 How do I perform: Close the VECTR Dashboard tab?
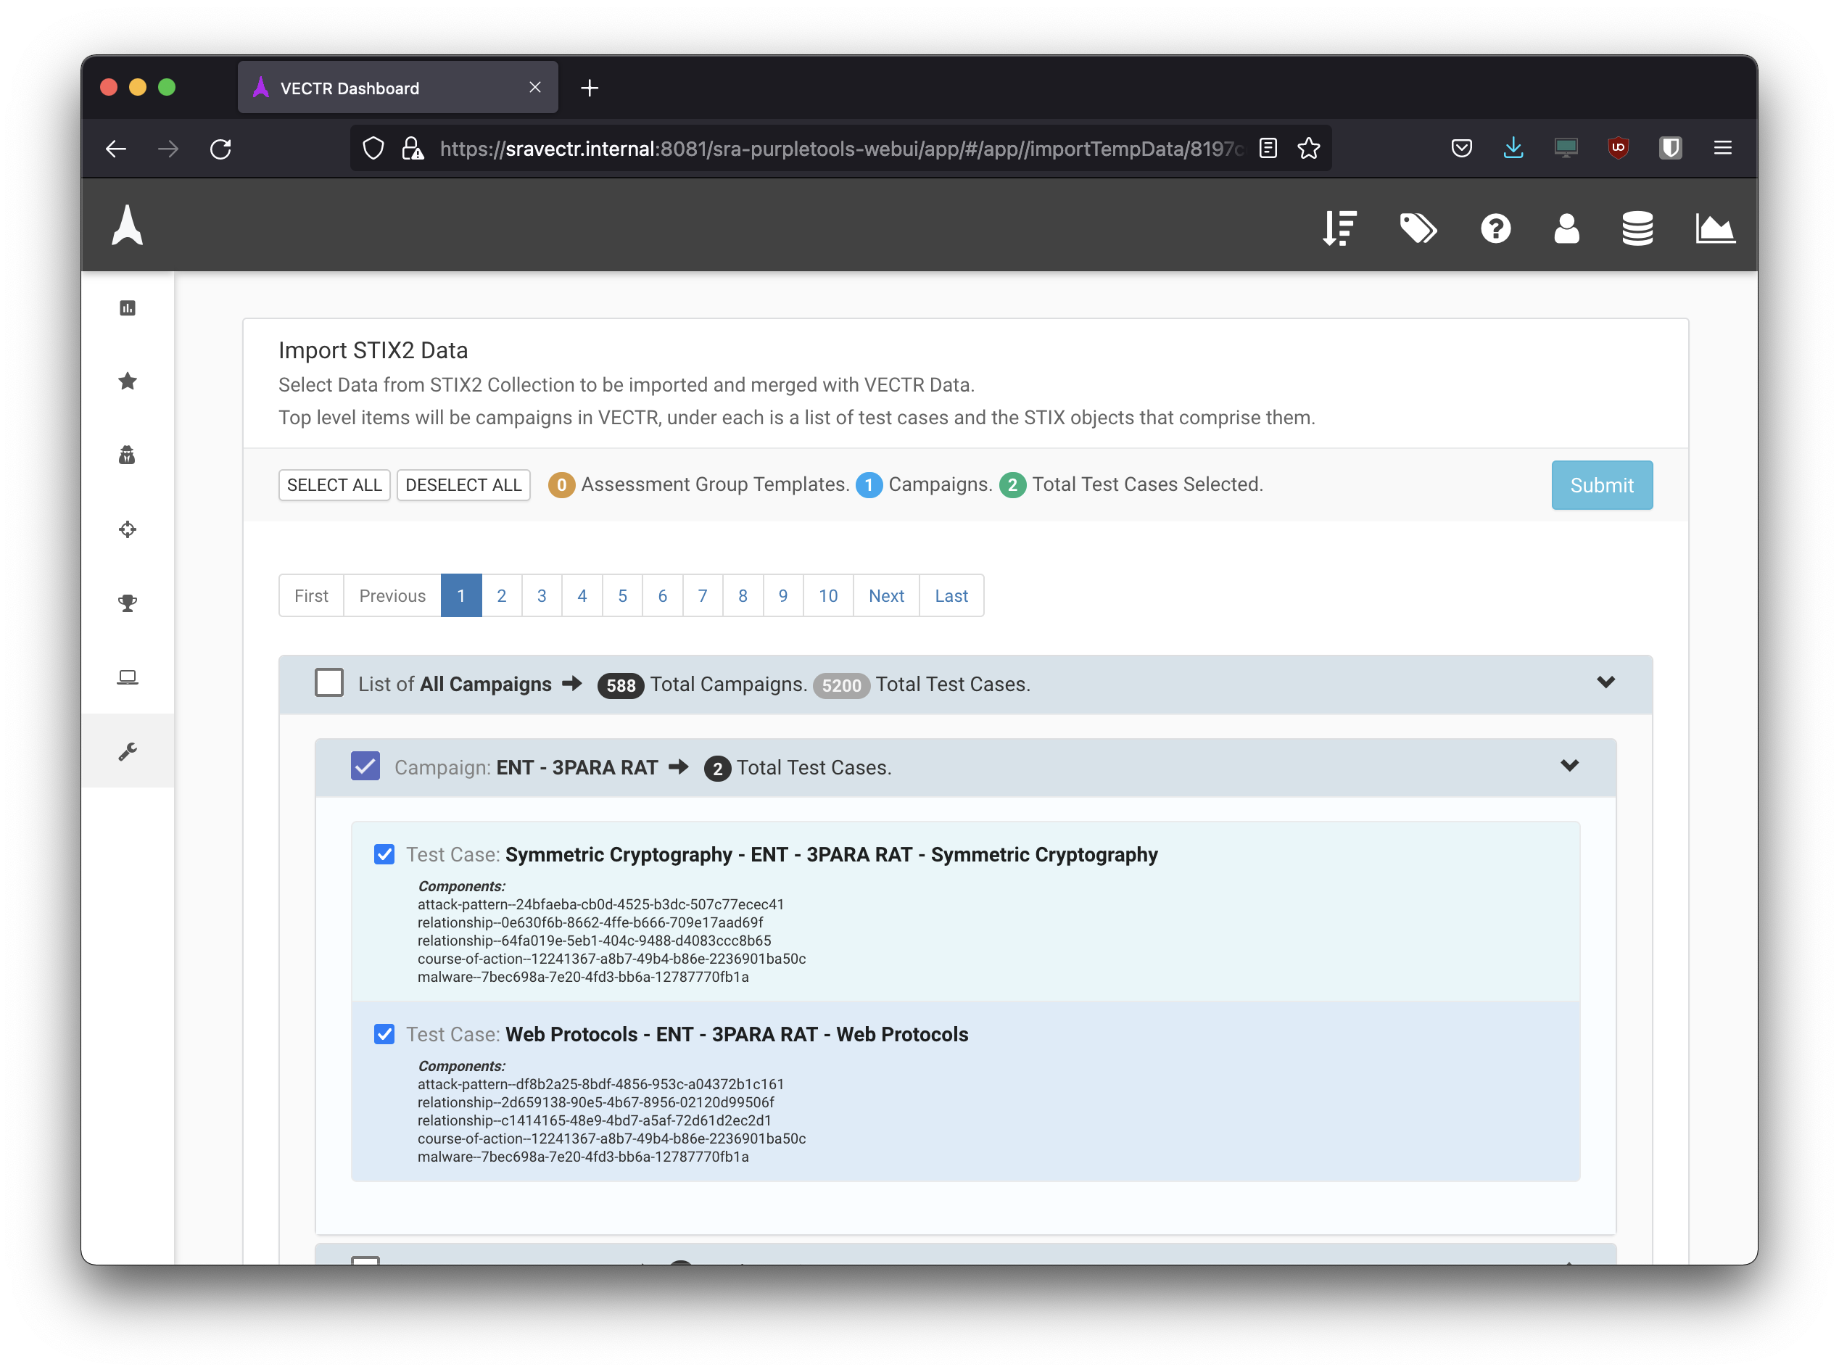tap(535, 87)
